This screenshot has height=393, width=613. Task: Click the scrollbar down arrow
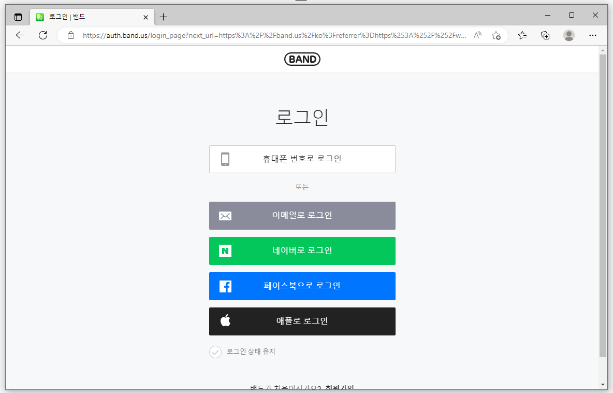(x=603, y=385)
